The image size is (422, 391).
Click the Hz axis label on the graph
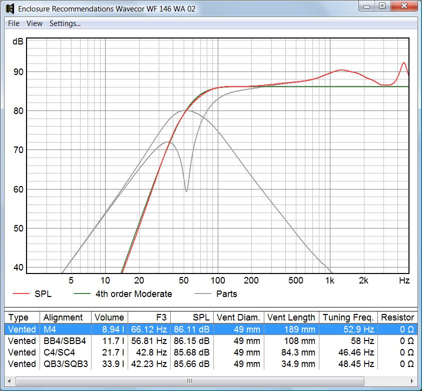tap(403, 281)
